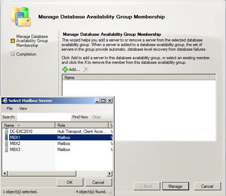Select the MBX2 server row
Viewport: 226px width, 196px height.
tap(57, 143)
